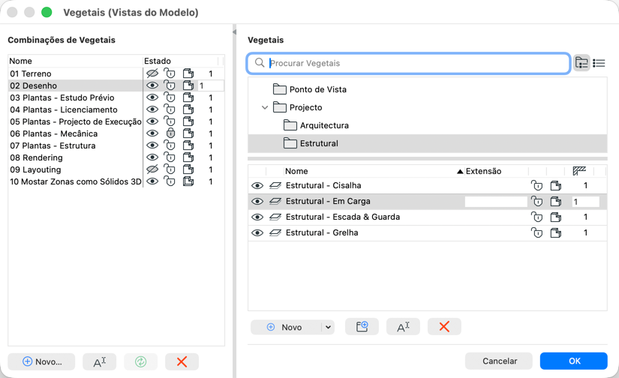Click solid/wireframe icon for 09 Layouting
This screenshot has height=378, width=619.
coord(188,169)
